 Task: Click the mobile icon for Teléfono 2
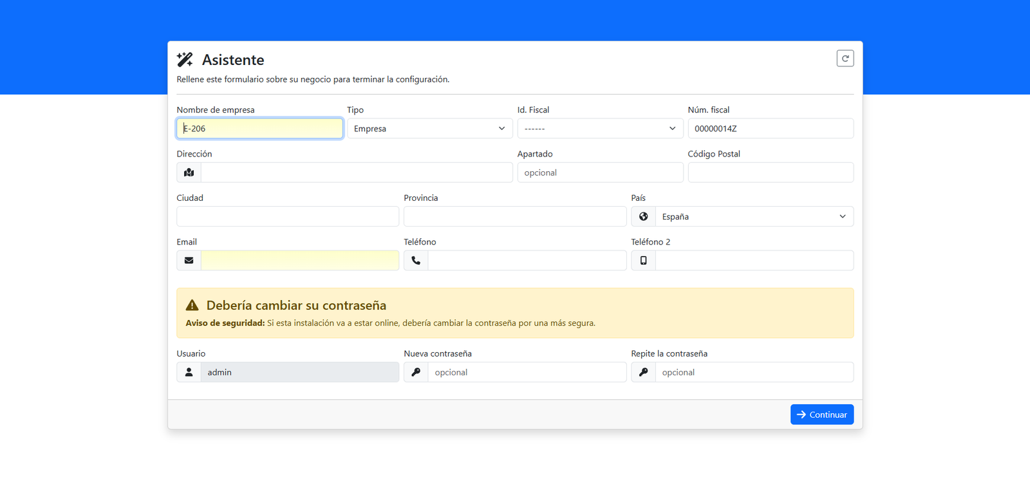643,261
